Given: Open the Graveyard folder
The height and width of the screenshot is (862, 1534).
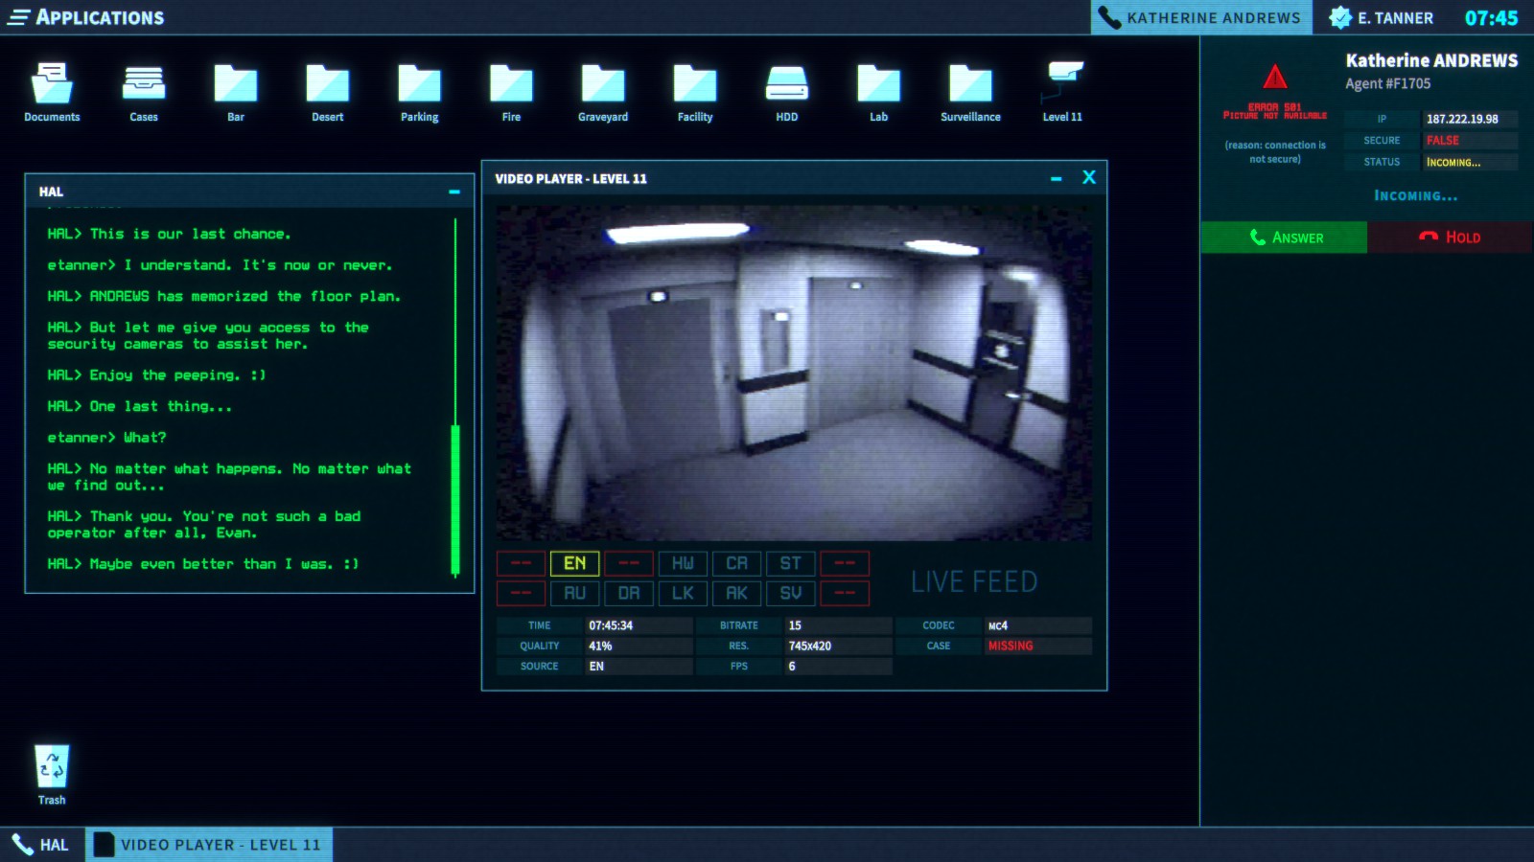Looking at the screenshot, I should [601, 86].
